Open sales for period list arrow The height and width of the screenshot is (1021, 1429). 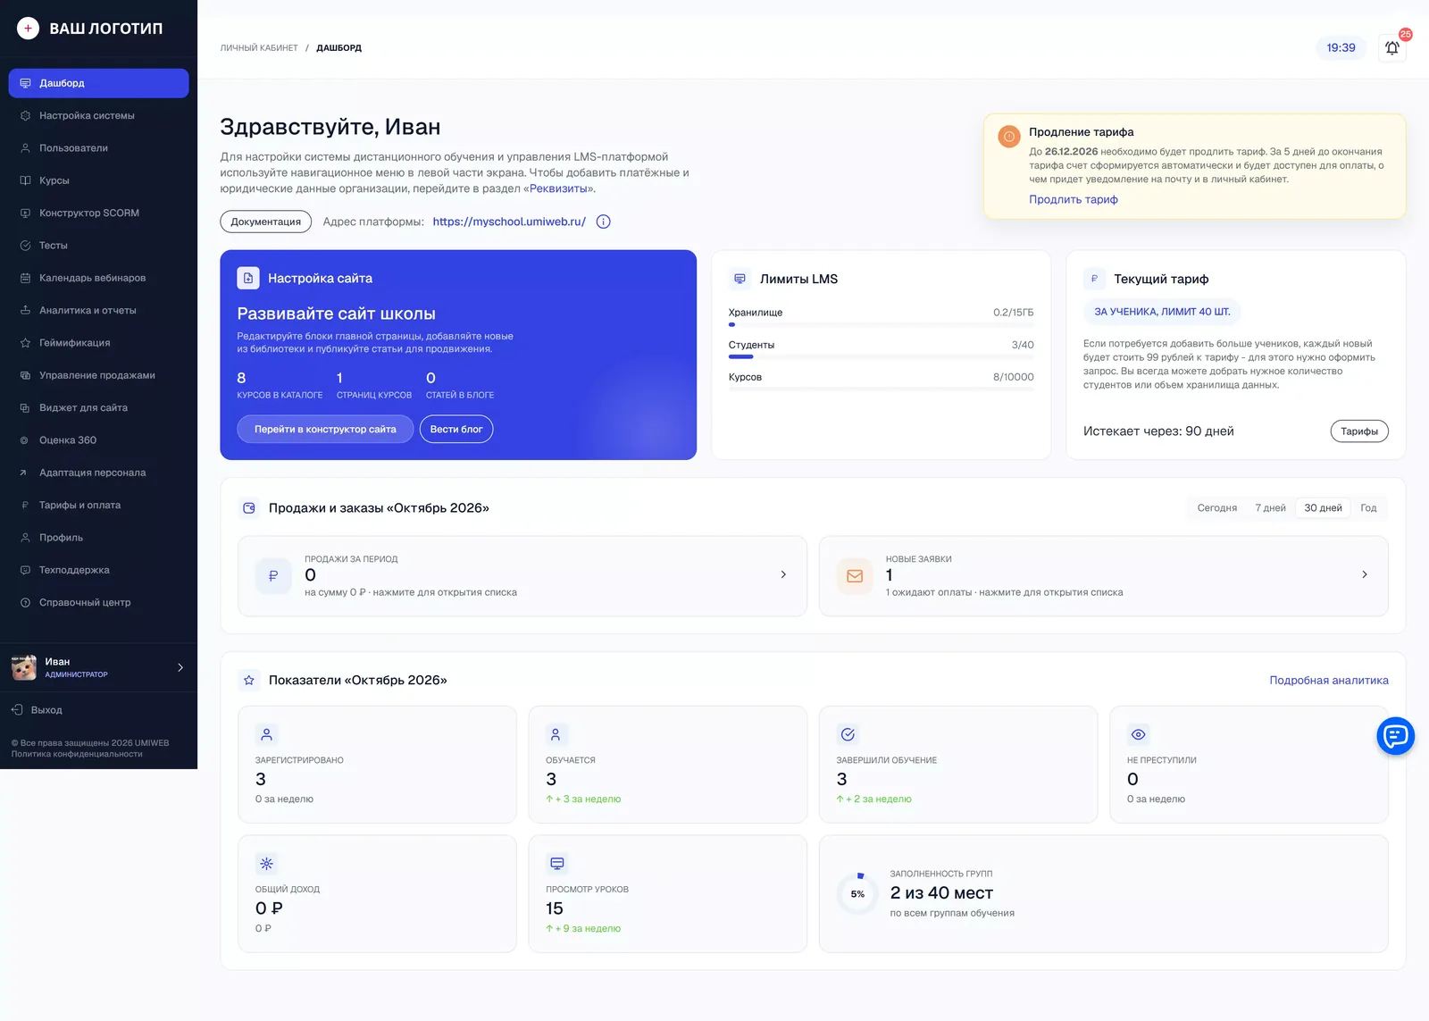pyautogui.click(x=783, y=574)
